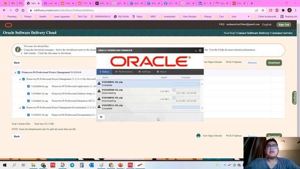Image resolution: width=300 pixels, height=169 pixels.
Task: Toggle the checkbox for the Documentation group
Action: tap(23, 108)
